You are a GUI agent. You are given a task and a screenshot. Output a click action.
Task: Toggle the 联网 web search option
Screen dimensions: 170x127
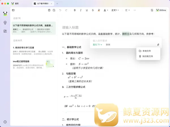(x=108, y=45)
